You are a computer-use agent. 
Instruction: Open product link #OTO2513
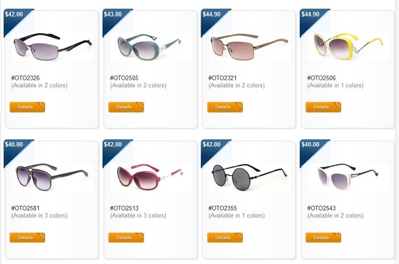pyautogui.click(x=124, y=208)
